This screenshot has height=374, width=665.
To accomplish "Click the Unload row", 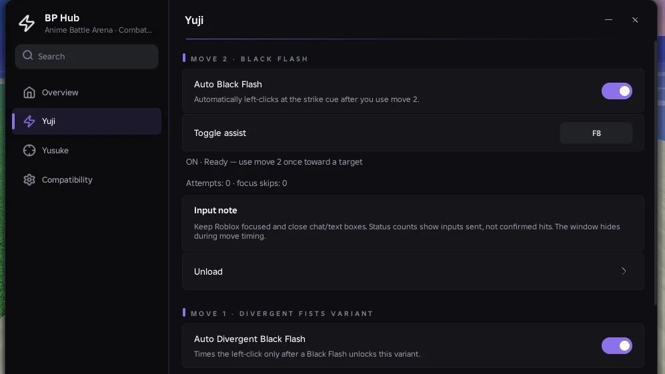I will coord(413,271).
